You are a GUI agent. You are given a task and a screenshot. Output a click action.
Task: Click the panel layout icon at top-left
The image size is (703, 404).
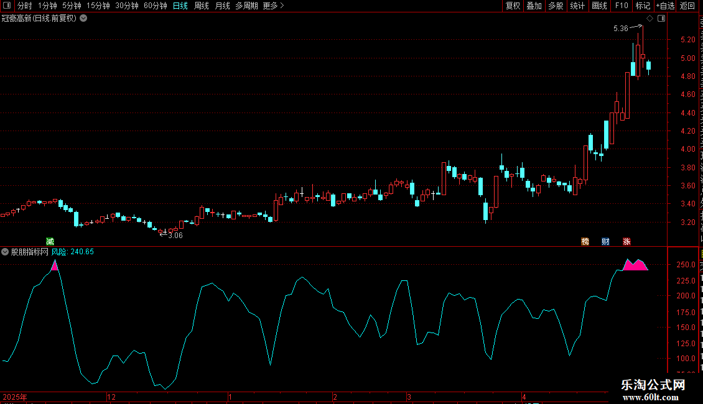(x=7, y=6)
